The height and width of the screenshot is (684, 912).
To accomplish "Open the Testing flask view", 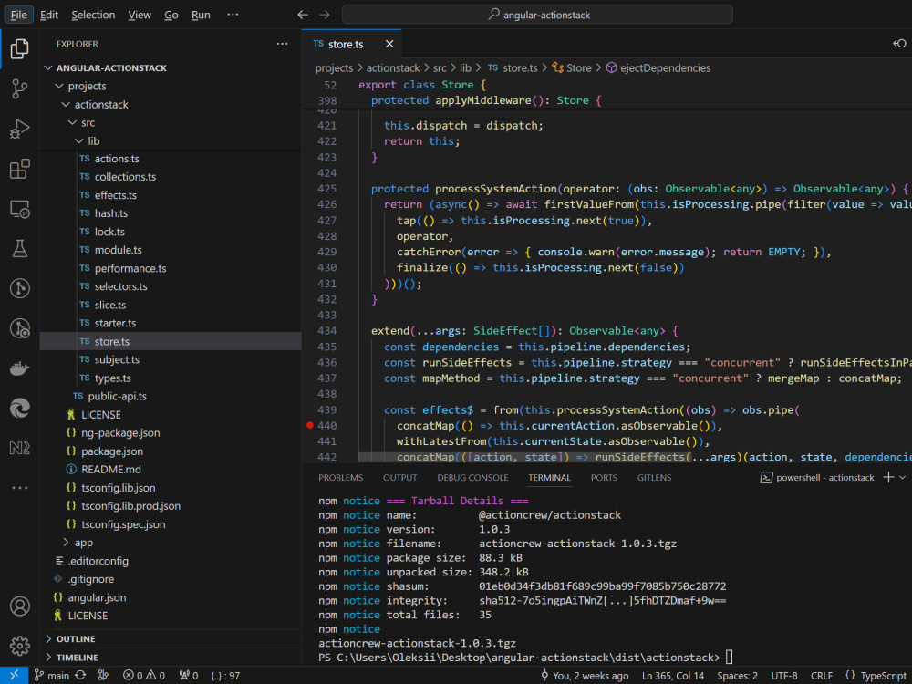I will tap(20, 249).
